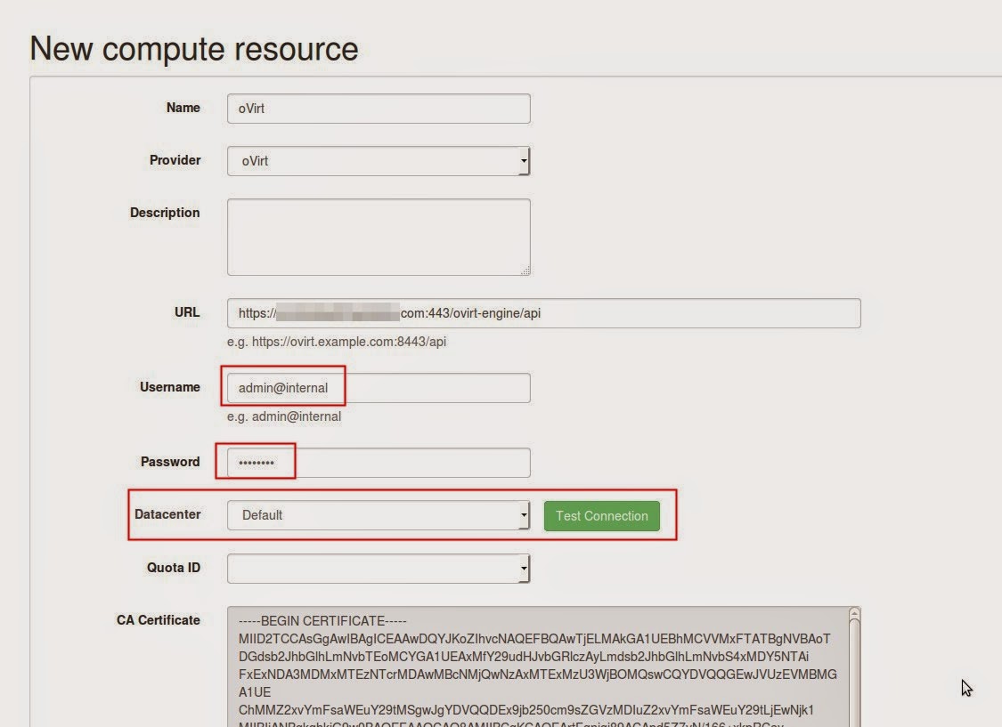1002x727 pixels.
Task: Click the Quota ID label
Action: (173, 567)
